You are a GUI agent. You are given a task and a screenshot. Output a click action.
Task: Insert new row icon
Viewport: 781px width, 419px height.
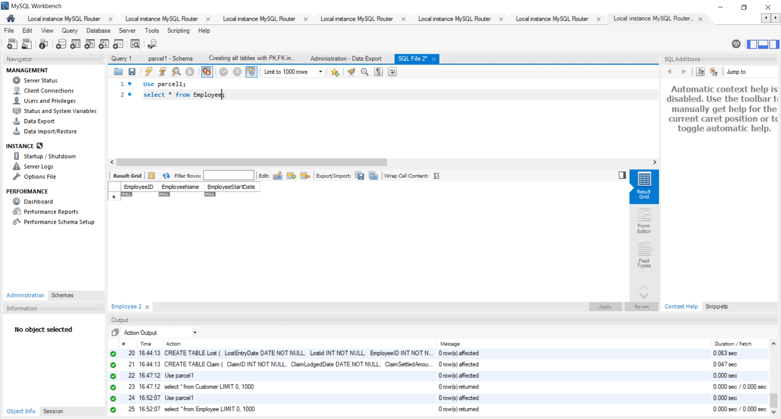291,176
